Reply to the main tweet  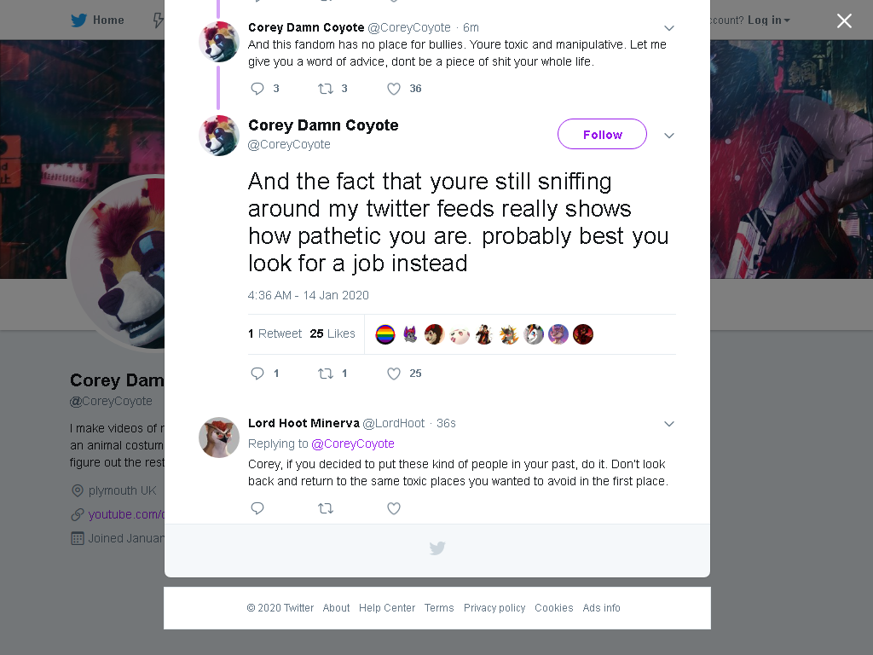click(257, 374)
